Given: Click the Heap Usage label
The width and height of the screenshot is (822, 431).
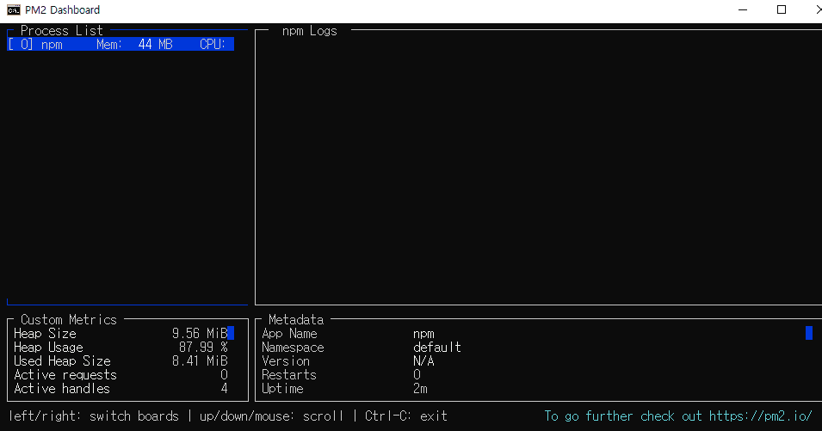Looking at the screenshot, I should (48, 348).
